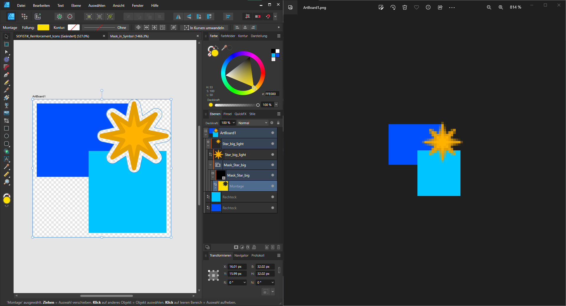The height and width of the screenshot is (306, 566).
Task: Rotate the image in Photos viewer
Action: 393,7
